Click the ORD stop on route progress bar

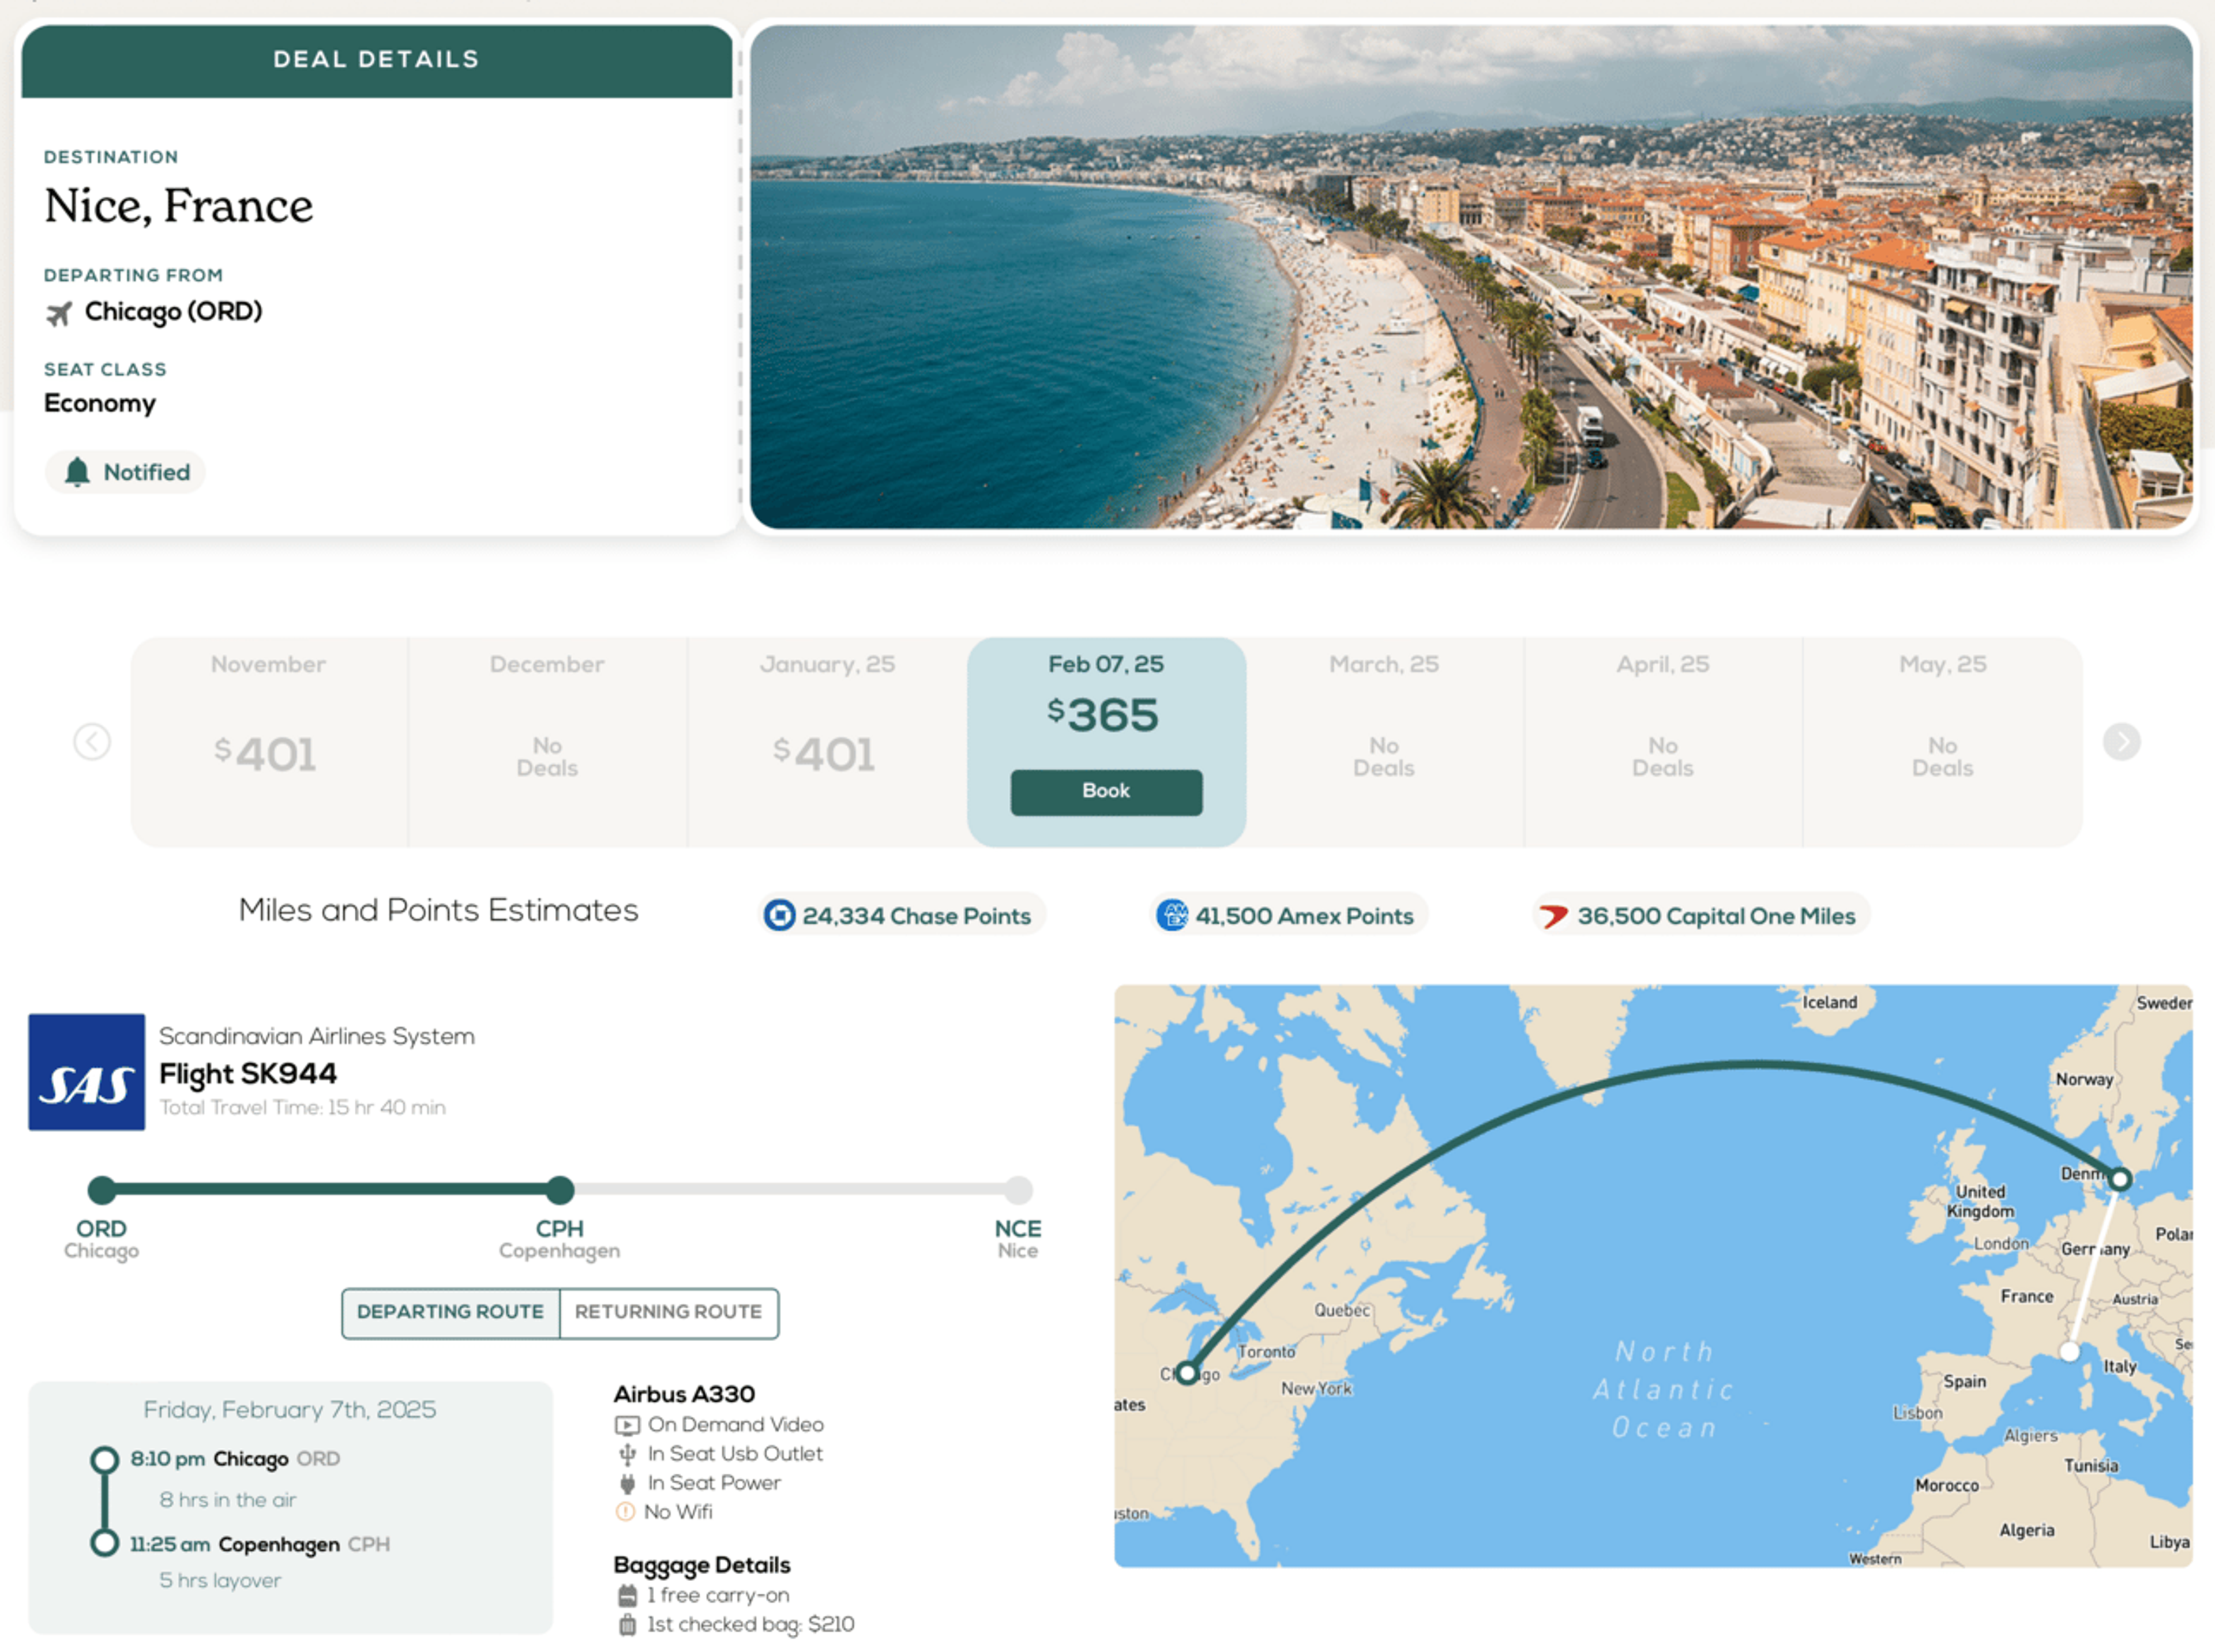click(x=102, y=1189)
